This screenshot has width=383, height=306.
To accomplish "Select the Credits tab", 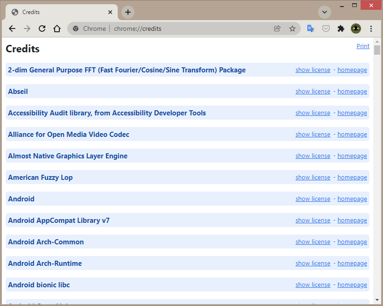I will tap(61, 12).
